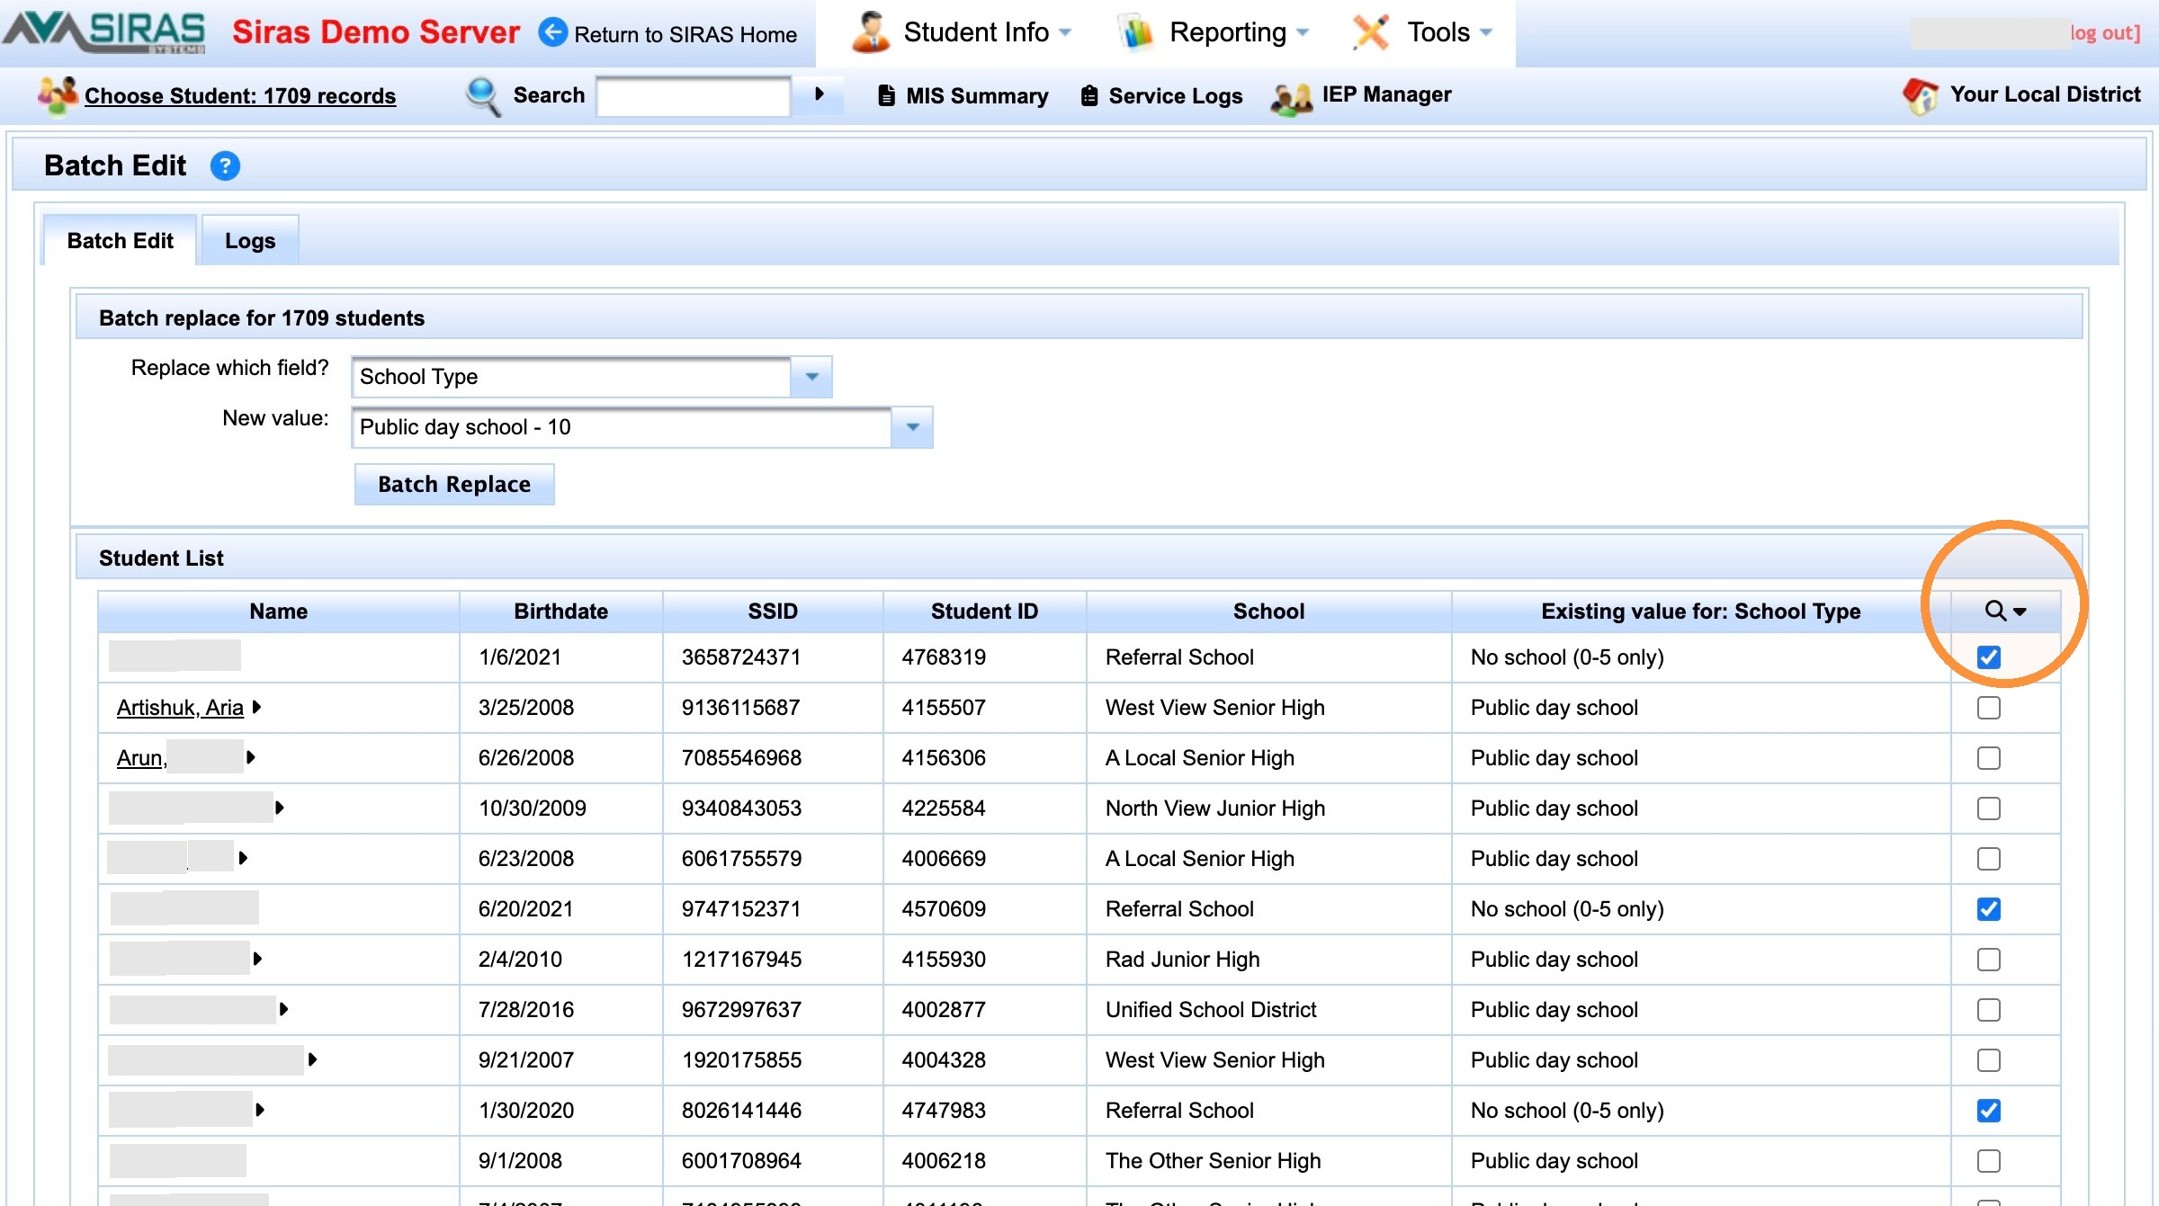
Task: Click the Batch Replace button
Action: point(454,484)
